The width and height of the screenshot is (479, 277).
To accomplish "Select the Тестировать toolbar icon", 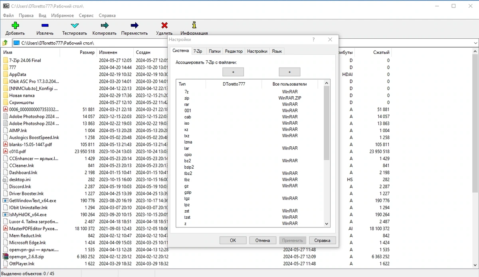I will 75,26.
